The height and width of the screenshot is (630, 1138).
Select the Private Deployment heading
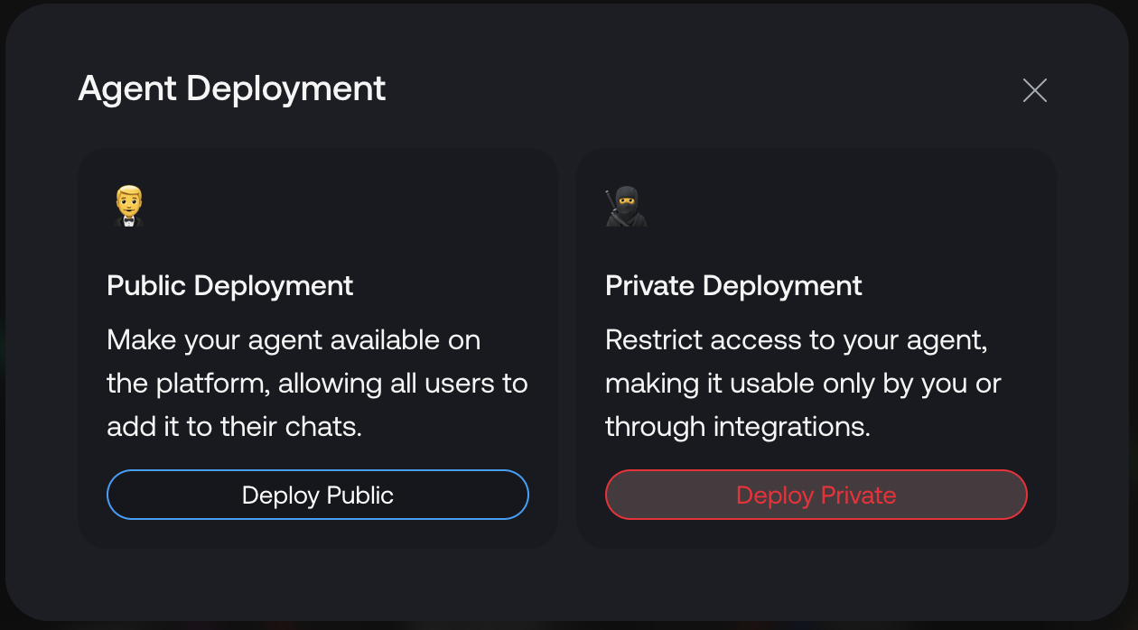[733, 286]
